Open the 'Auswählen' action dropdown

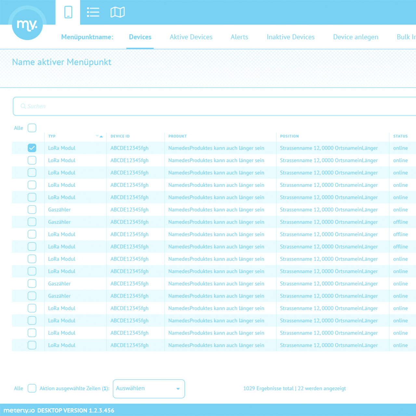tap(149, 389)
